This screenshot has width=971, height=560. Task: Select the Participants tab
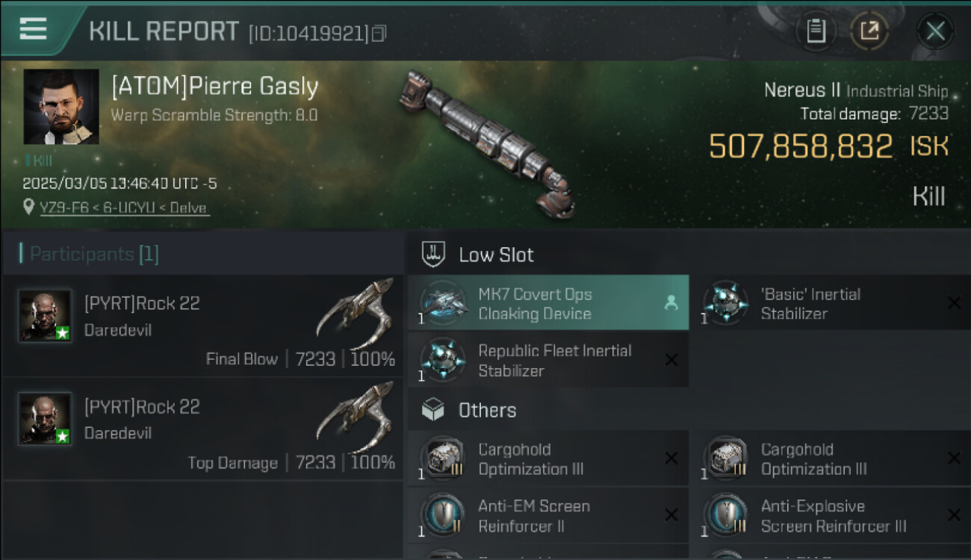[x=93, y=254]
